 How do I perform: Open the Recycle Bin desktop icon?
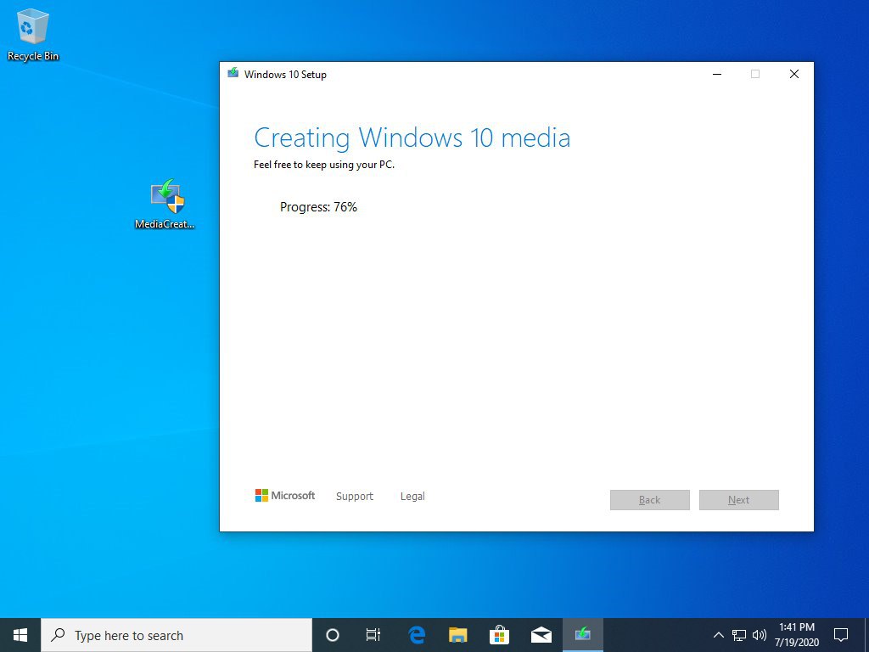(33, 34)
